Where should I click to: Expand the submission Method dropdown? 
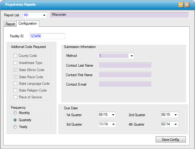pos(132,56)
